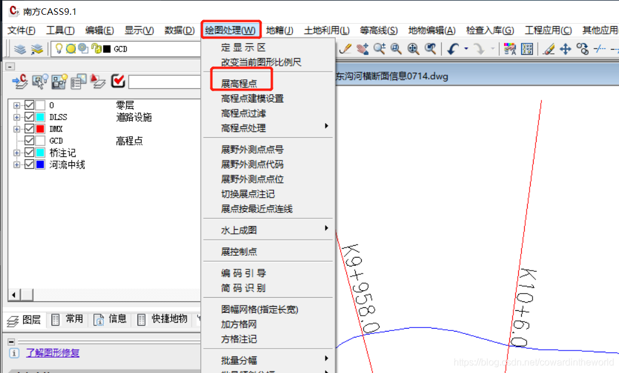Select the Move four-arrow tool
This screenshot has width=619, height=373.
point(565,49)
